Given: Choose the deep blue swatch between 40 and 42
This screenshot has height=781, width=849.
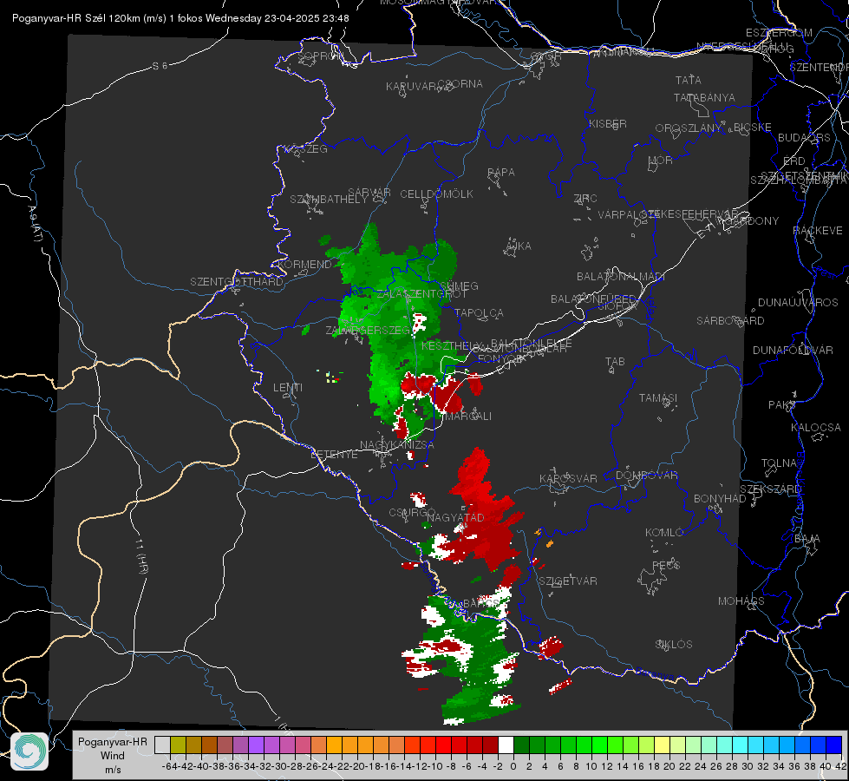Looking at the screenshot, I should 834,745.
